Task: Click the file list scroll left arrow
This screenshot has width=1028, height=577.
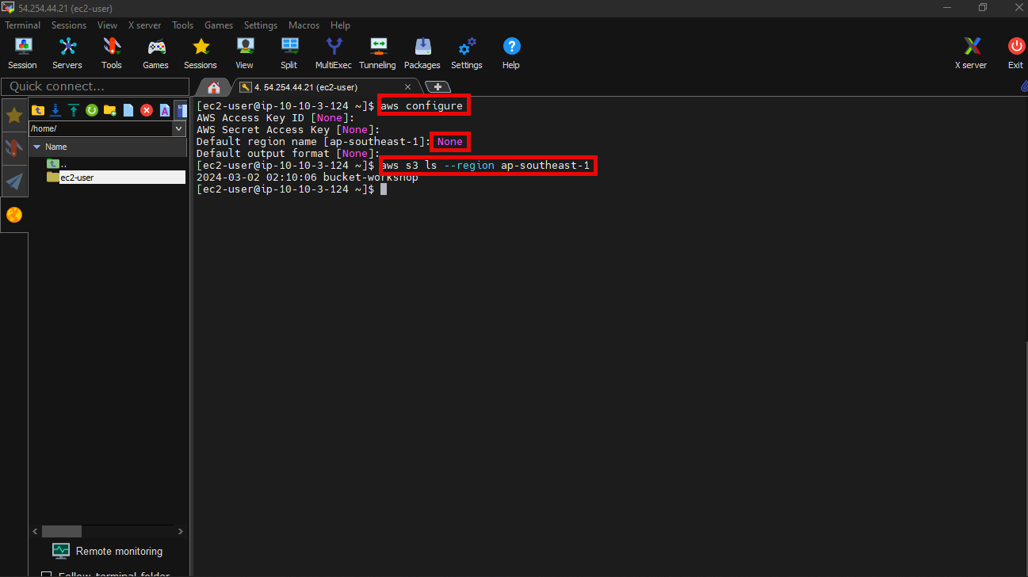Action: (35, 531)
